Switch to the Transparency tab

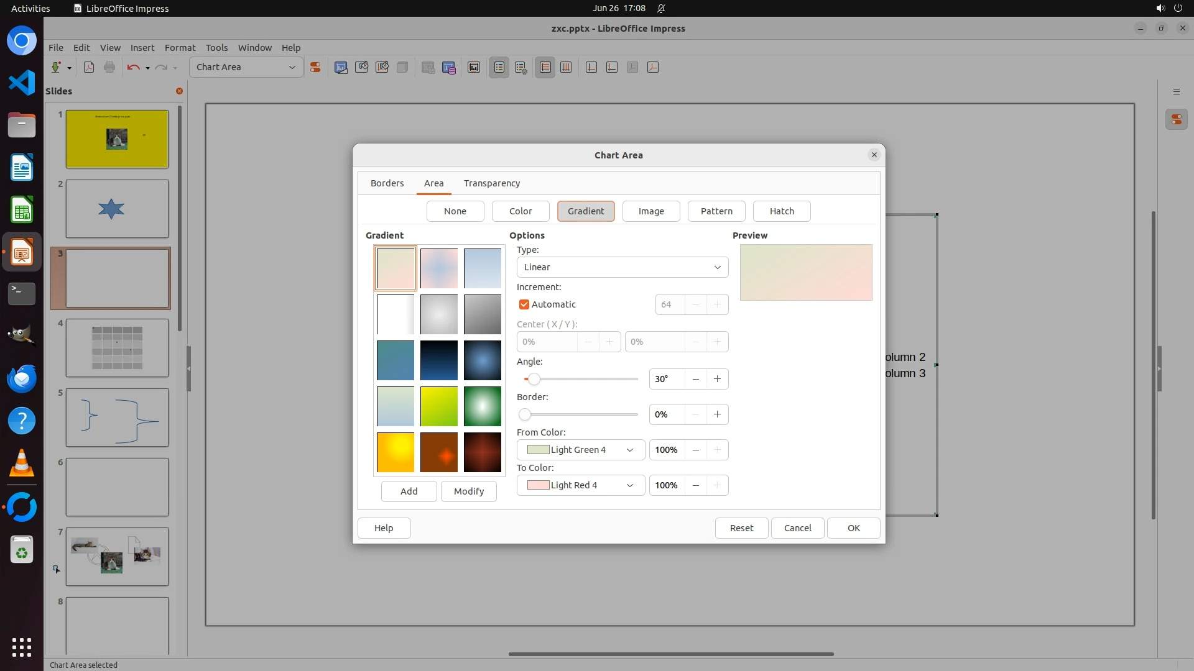pos(491,183)
